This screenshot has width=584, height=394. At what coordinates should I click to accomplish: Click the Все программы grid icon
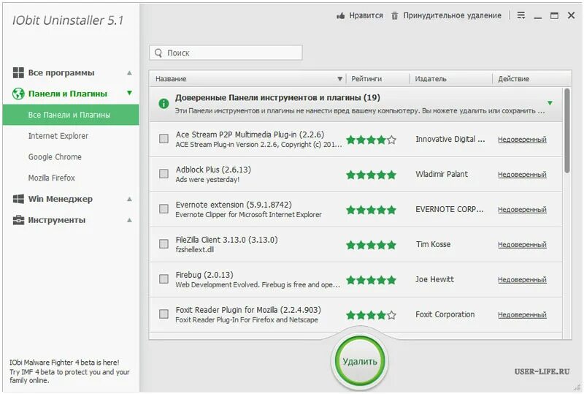click(18, 73)
